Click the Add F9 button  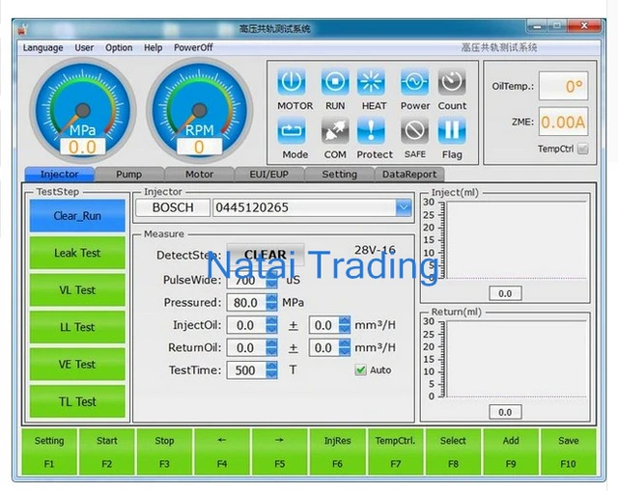[511, 451]
